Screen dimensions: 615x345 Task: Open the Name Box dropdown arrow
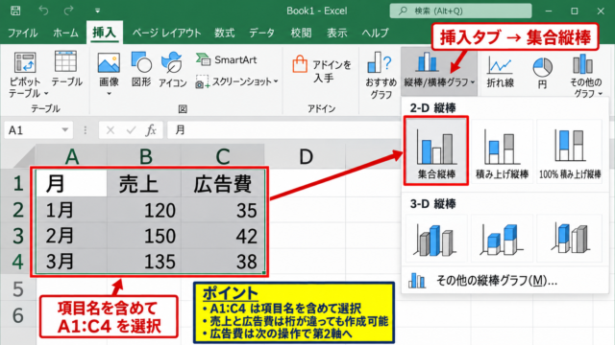point(65,130)
